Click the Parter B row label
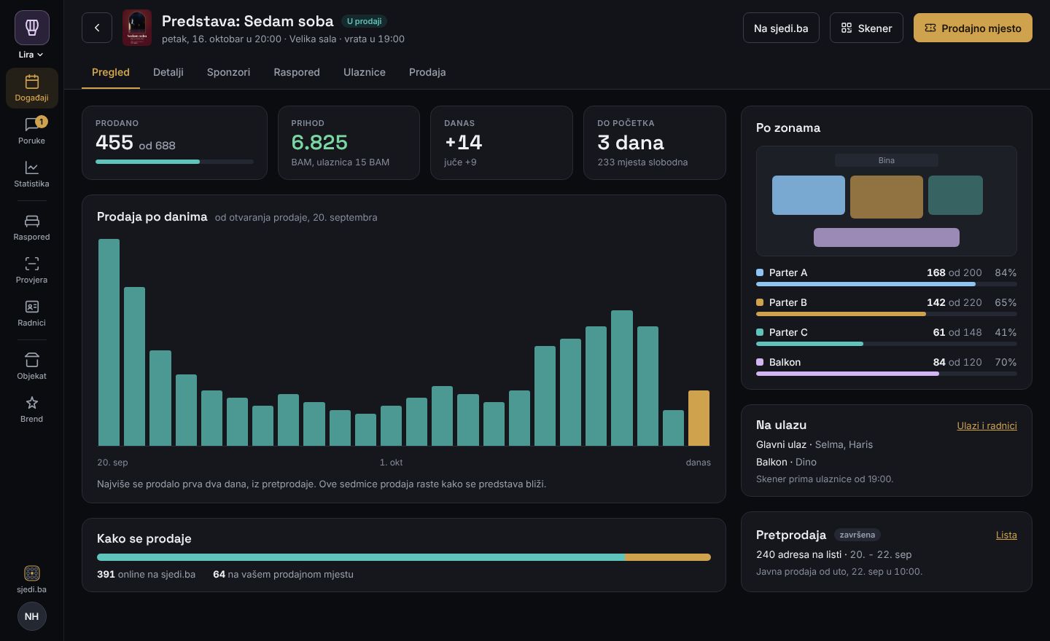 coord(788,302)
